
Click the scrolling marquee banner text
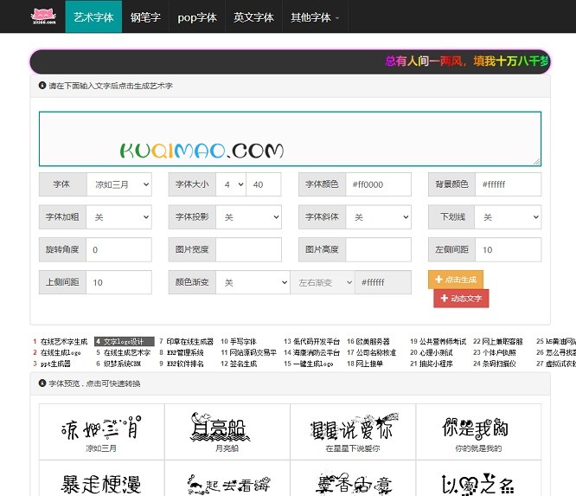(x=466, y=61)
